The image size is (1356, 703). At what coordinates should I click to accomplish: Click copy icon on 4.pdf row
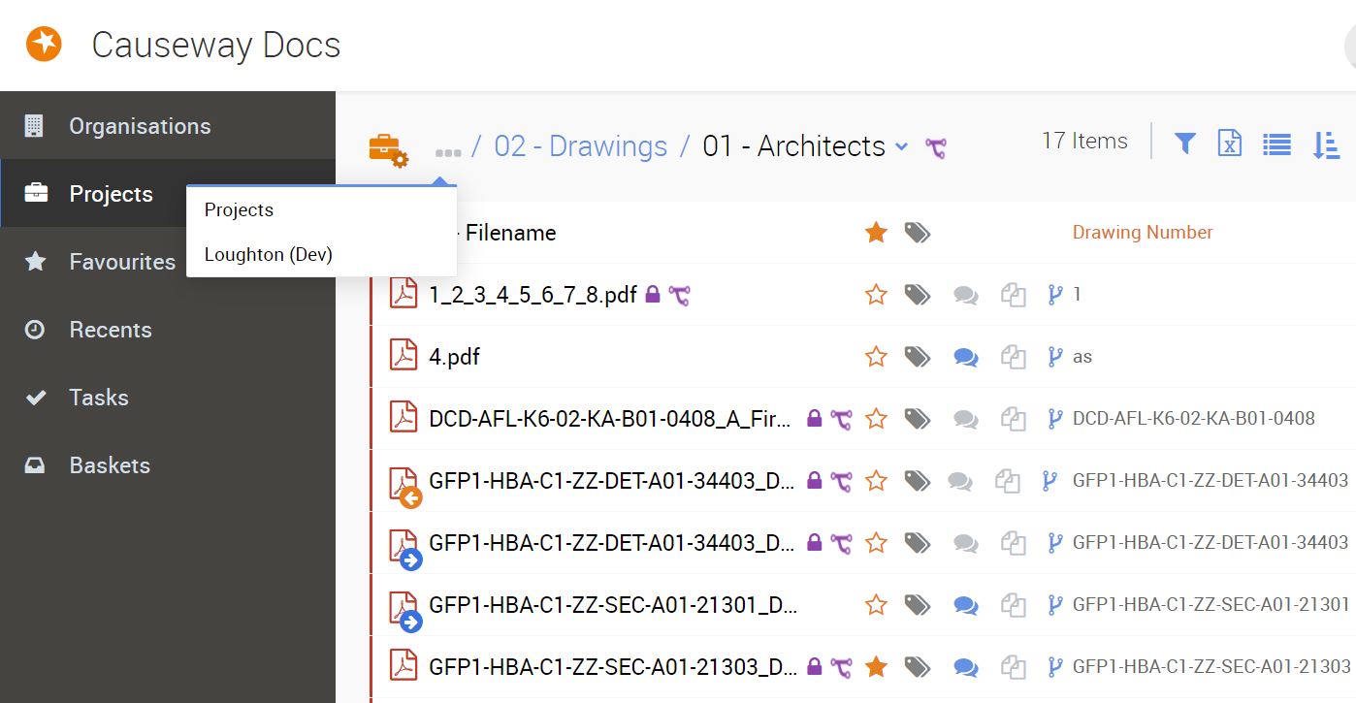point(1013,357)
